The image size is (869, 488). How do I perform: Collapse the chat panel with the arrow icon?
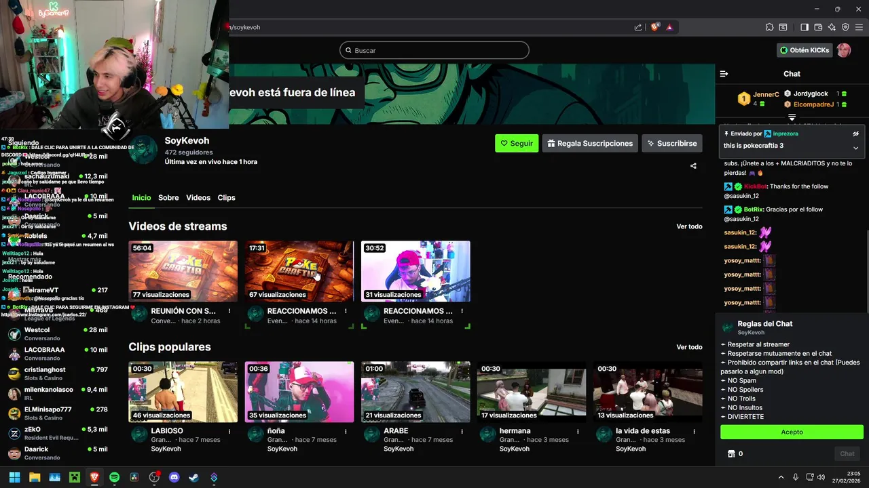[x=724, y=74]
